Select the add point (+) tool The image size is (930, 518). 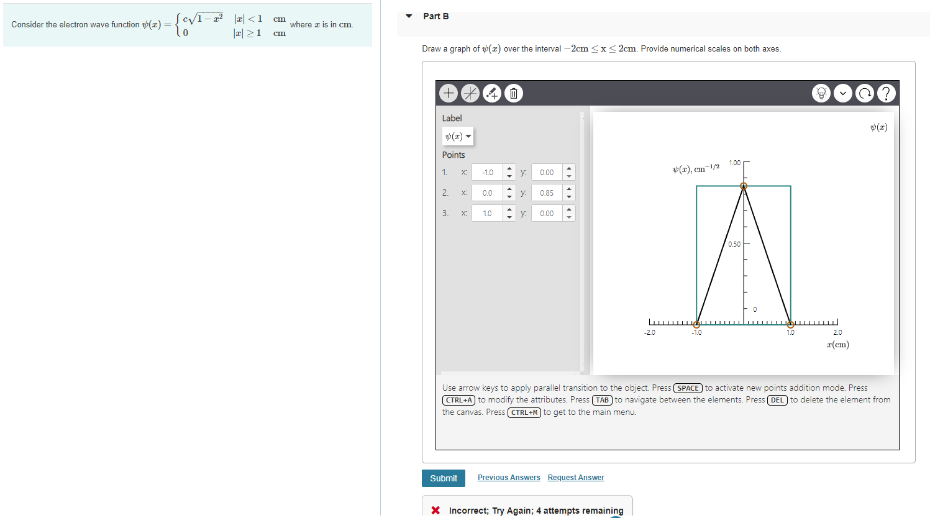point(449,93)
